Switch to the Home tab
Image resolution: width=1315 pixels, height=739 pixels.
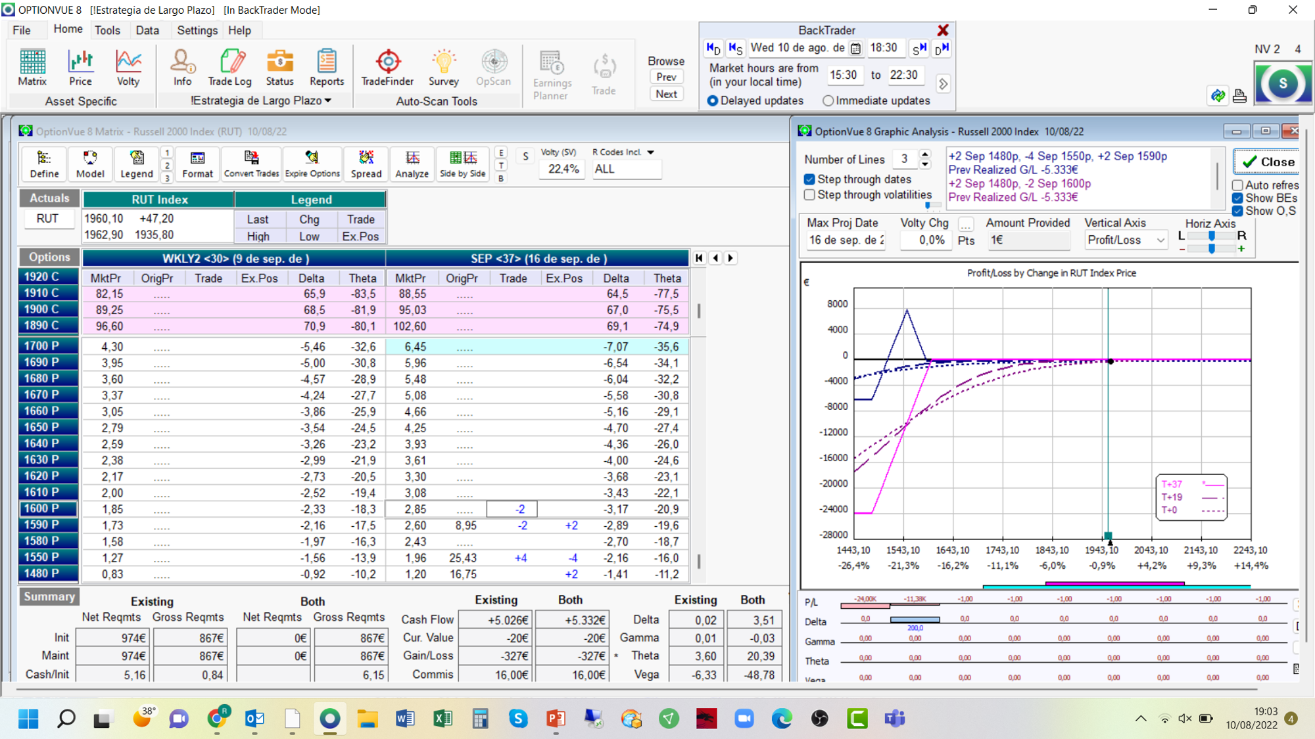point(68,30)
